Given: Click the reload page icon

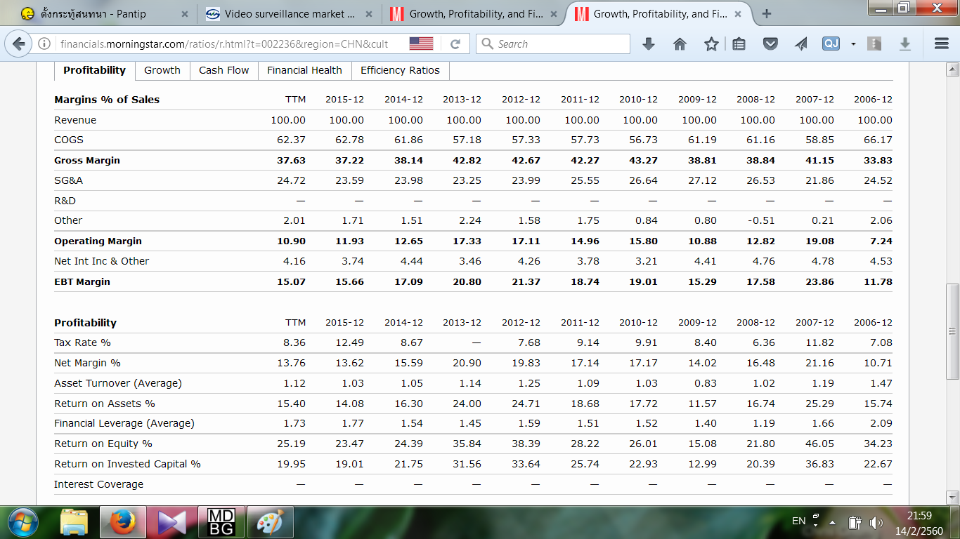Looking at the screenshot, I should pyautogui.click(x=455, y=44).
